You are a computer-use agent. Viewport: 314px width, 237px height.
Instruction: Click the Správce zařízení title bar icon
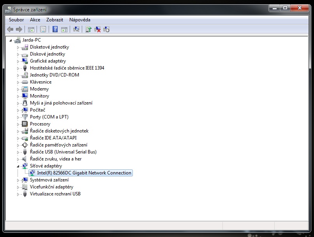8,10
